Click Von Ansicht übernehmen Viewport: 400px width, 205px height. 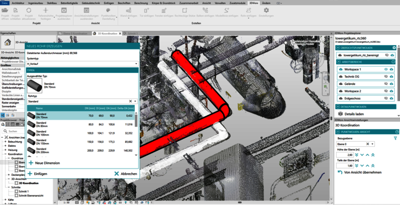tap(359, 172)
